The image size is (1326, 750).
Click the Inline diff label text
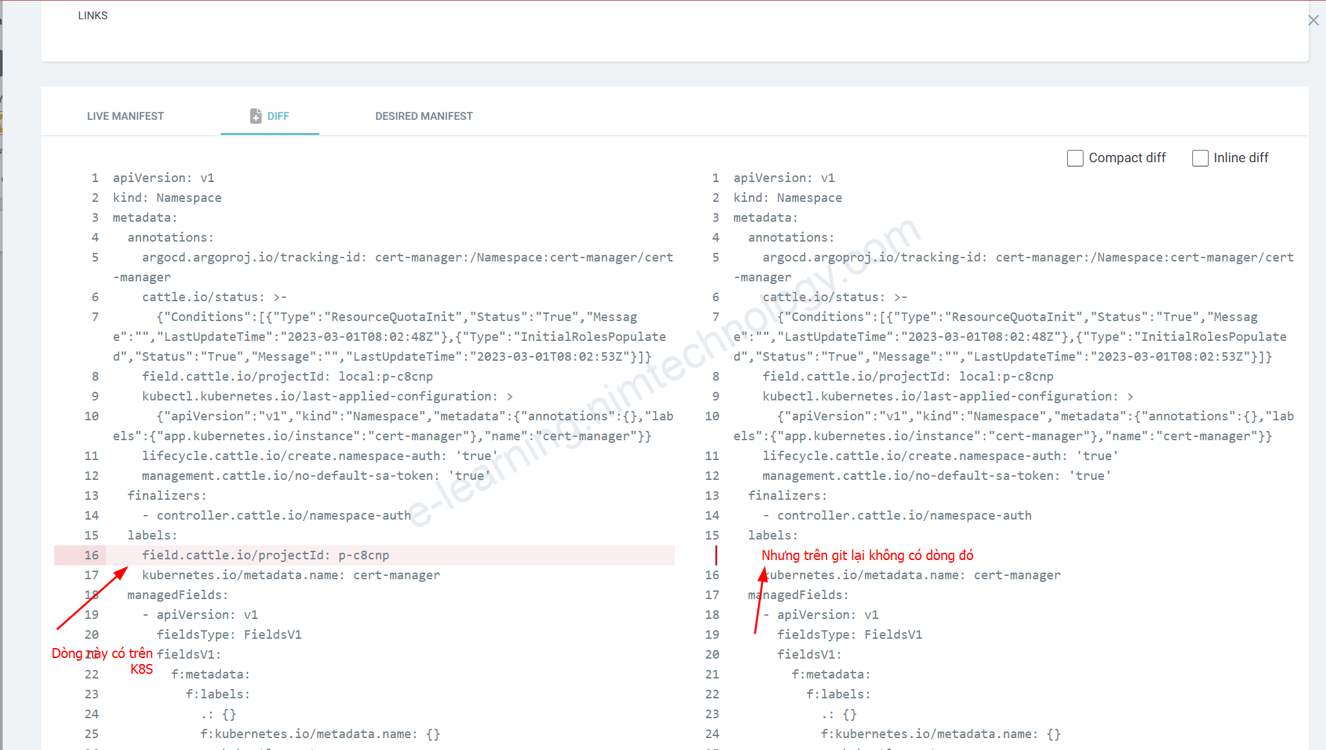tap(1241, 158)
